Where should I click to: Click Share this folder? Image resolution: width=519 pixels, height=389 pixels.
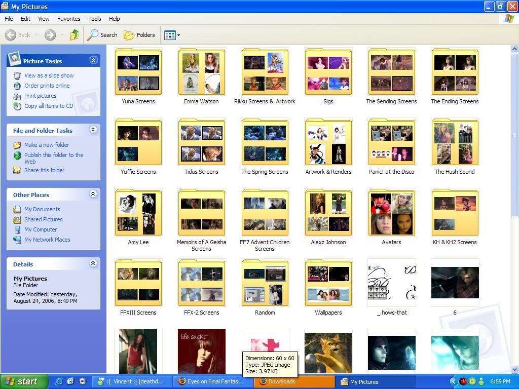coord(45,170)
